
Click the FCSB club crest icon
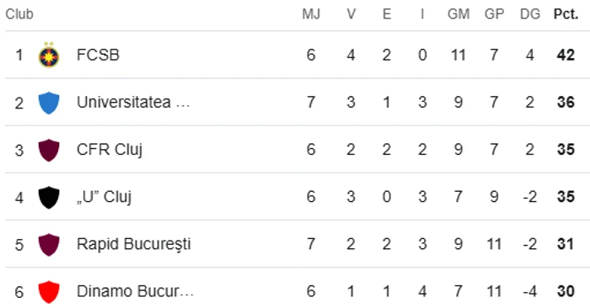(x=49, y=55)
